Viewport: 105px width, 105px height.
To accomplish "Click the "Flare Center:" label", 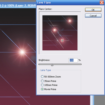I will [45, 9].
